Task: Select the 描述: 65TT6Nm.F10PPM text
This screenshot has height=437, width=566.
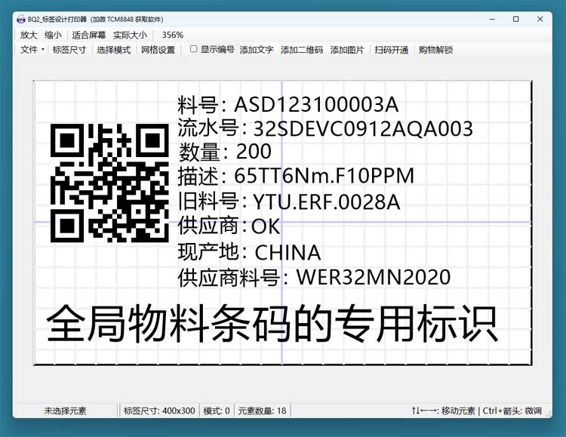Action: pos(296,177)
